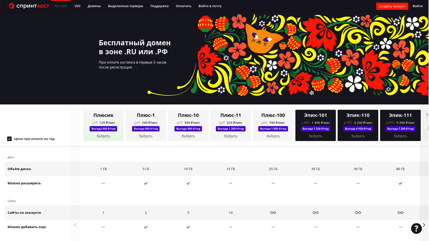The height and width of the screenshot is (241, 429).
Task: Click the left arrow of the plans carousel
Action: 75,225
